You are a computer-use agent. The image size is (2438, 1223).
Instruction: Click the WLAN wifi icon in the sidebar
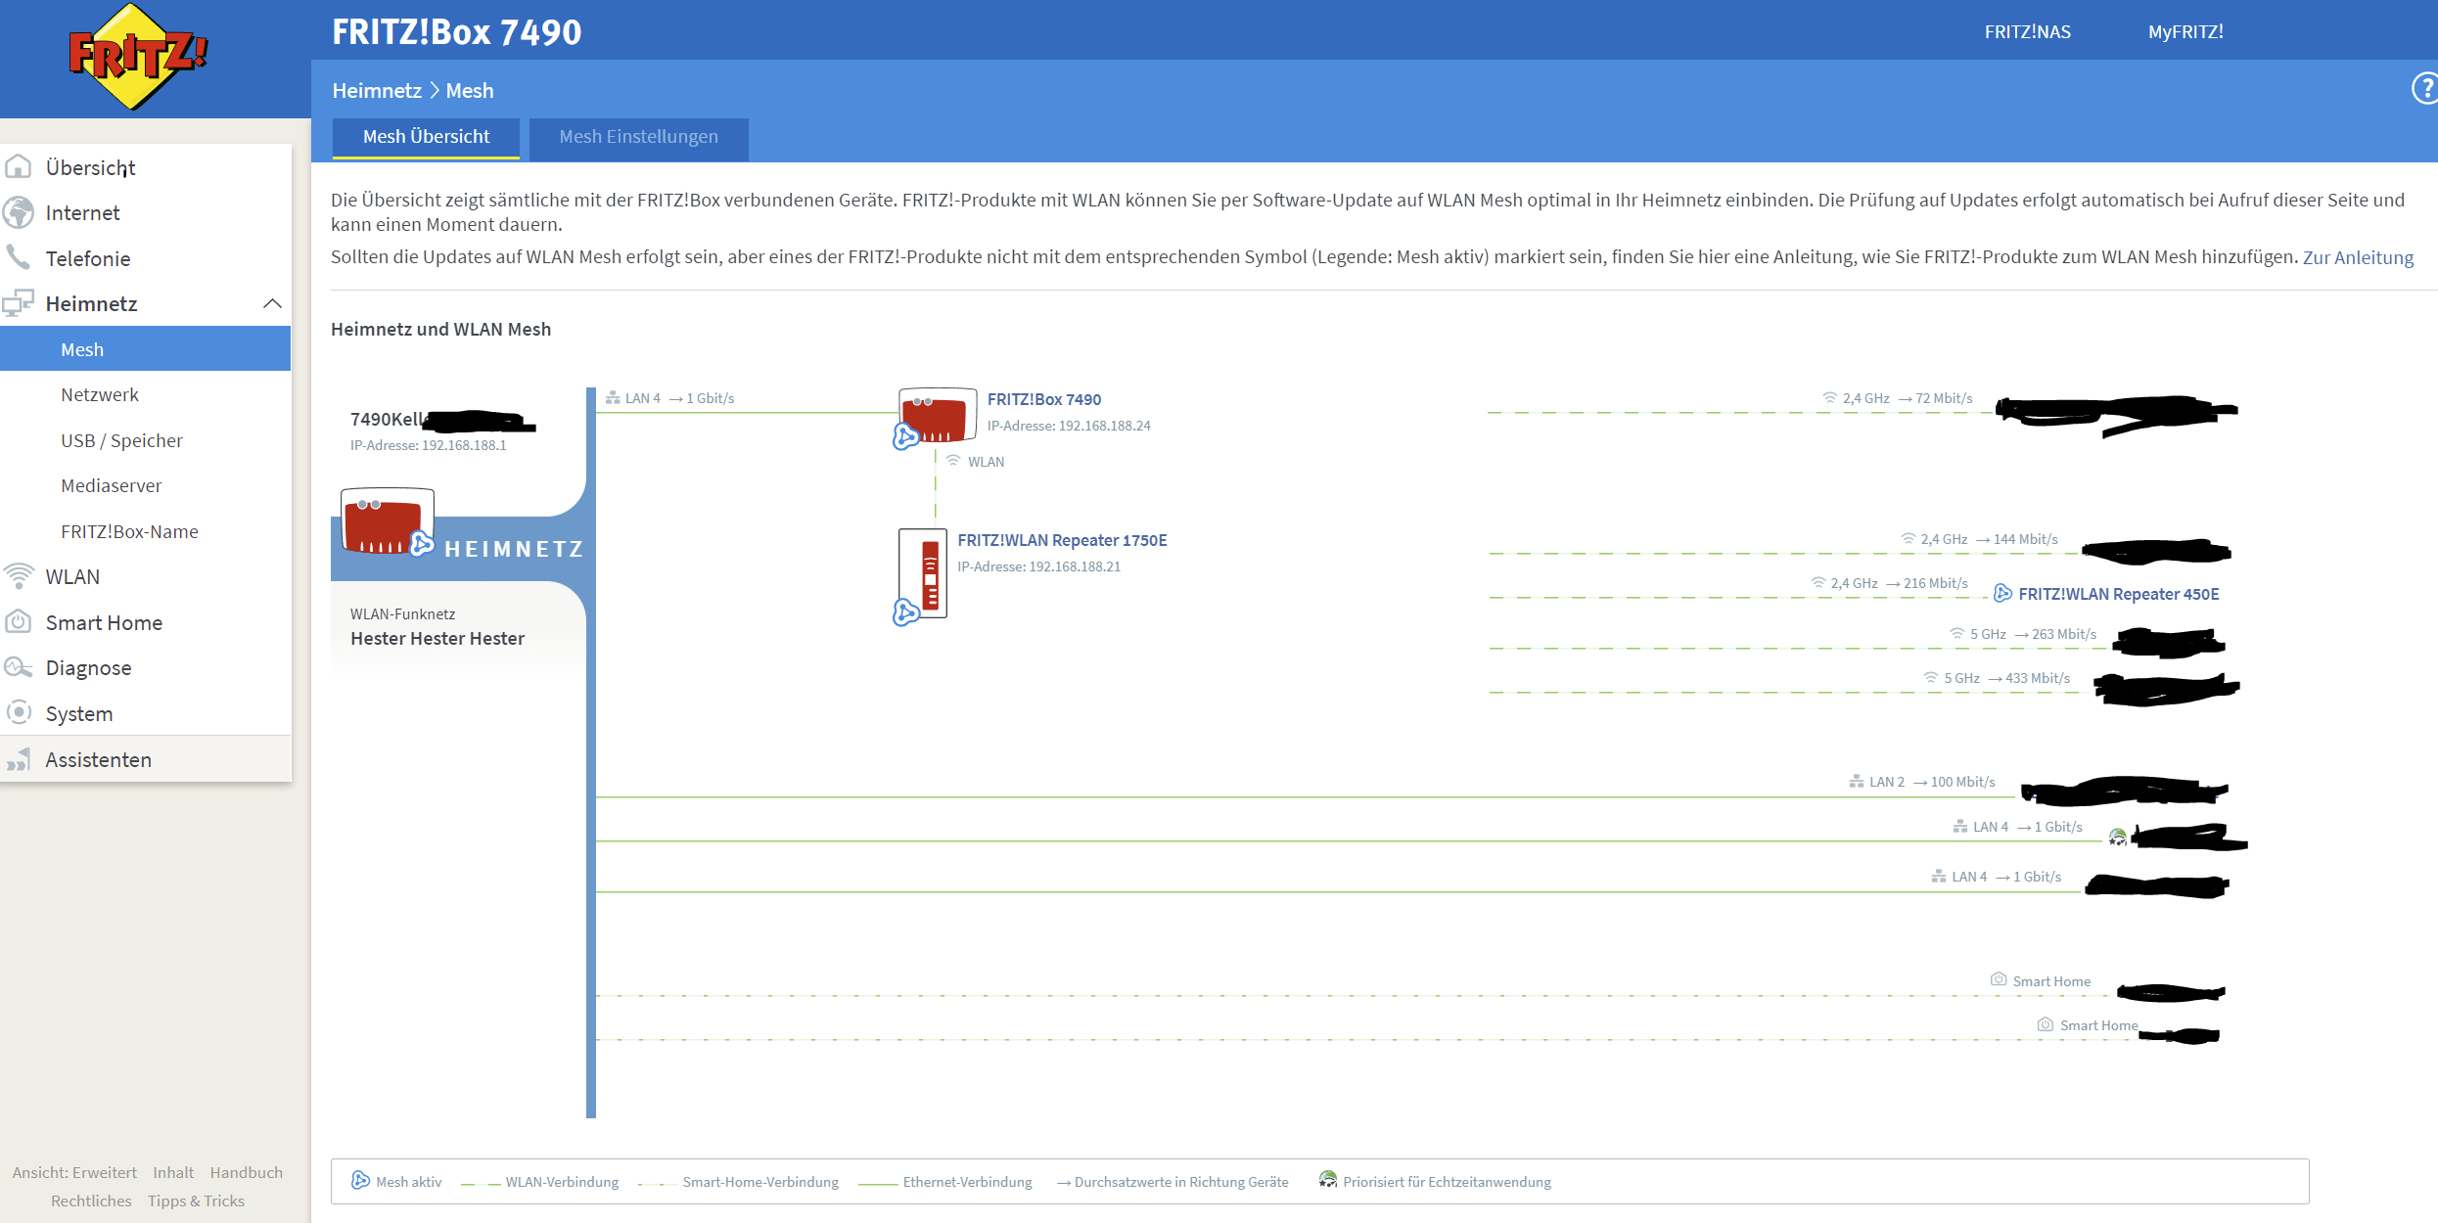(x=19, y=576)
